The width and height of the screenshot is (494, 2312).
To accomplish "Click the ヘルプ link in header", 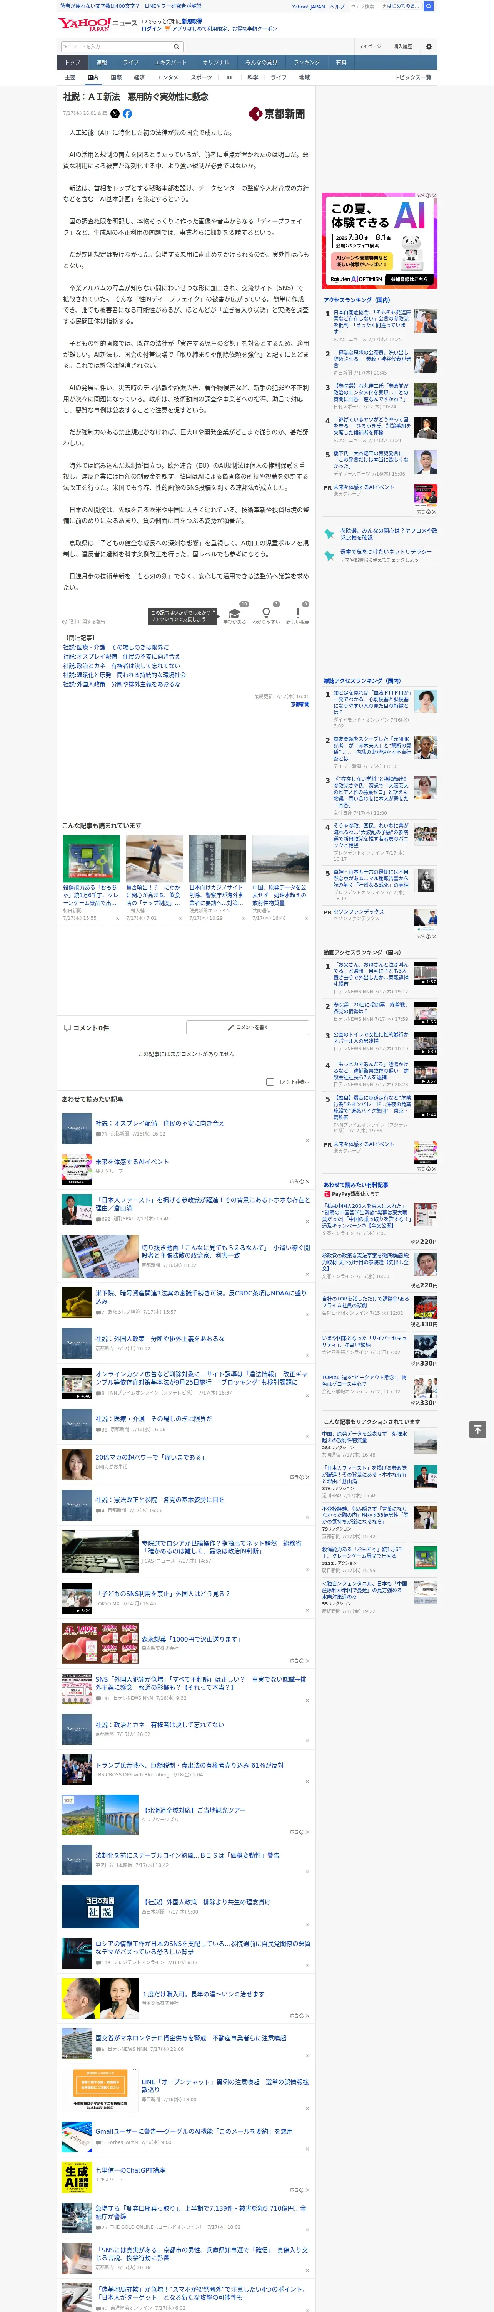I will 337,6.
